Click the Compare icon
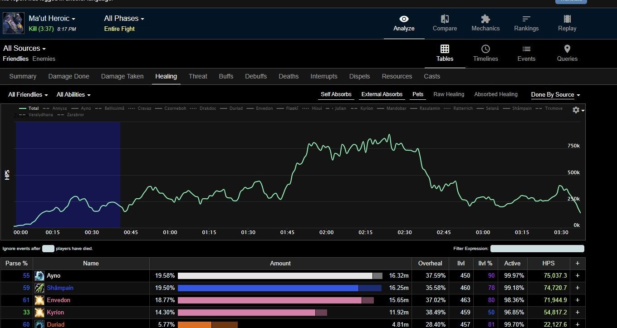The height and width of the screenshot is (328, 617). click(x=445, y=19)
